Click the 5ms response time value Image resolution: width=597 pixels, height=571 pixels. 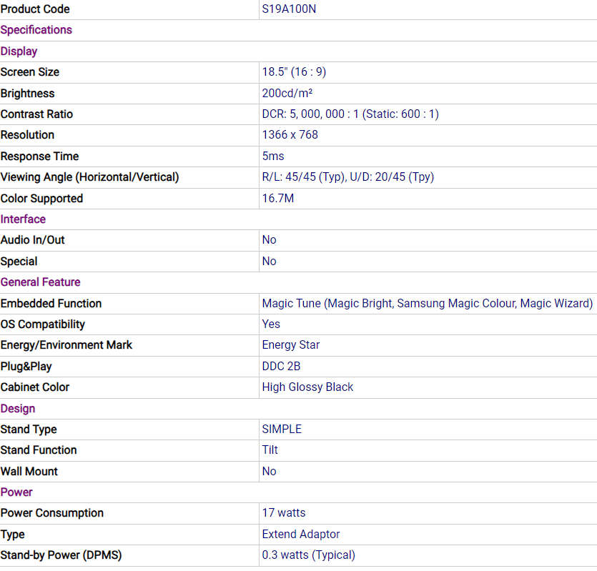[x=273, y=157]
